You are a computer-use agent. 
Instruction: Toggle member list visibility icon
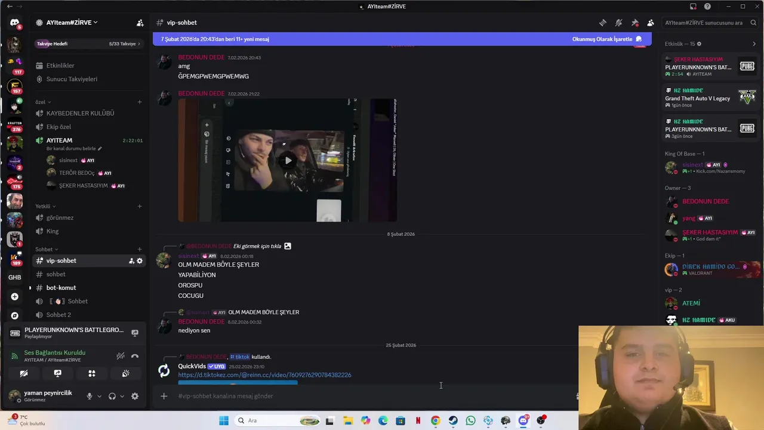[x=651, y=23]
